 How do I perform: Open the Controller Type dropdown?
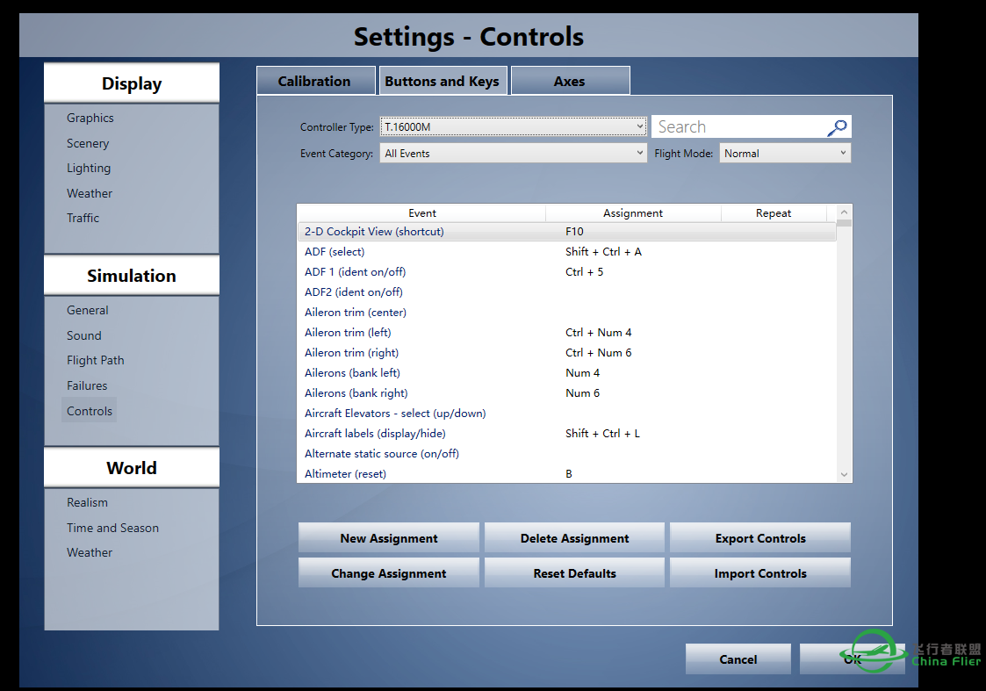click(514, 127)
